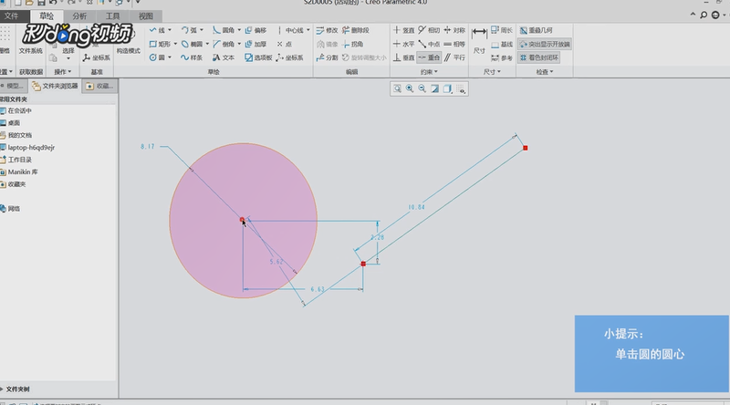
Task: Switch to the 分析 ribbon tab
Action: pyautogui.click(x=79, y=16)
